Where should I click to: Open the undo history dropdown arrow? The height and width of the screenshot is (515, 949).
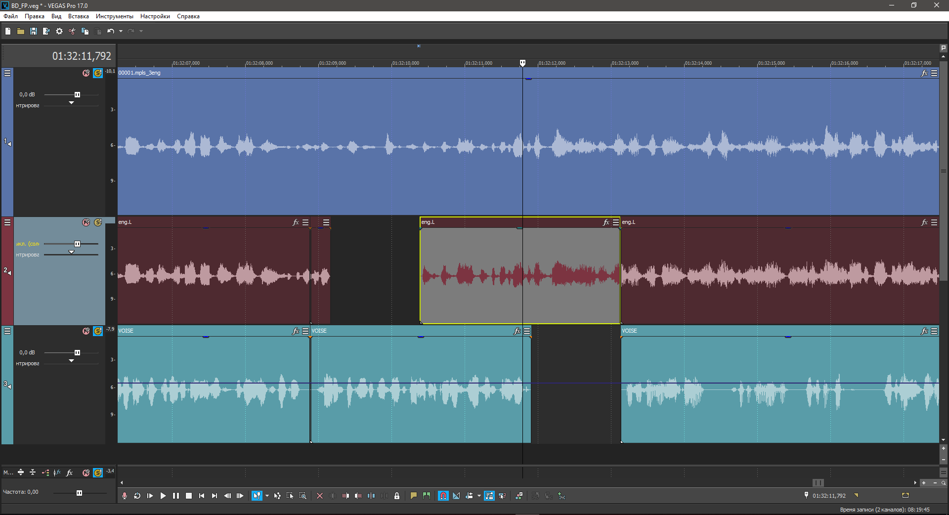click(121, 31)
